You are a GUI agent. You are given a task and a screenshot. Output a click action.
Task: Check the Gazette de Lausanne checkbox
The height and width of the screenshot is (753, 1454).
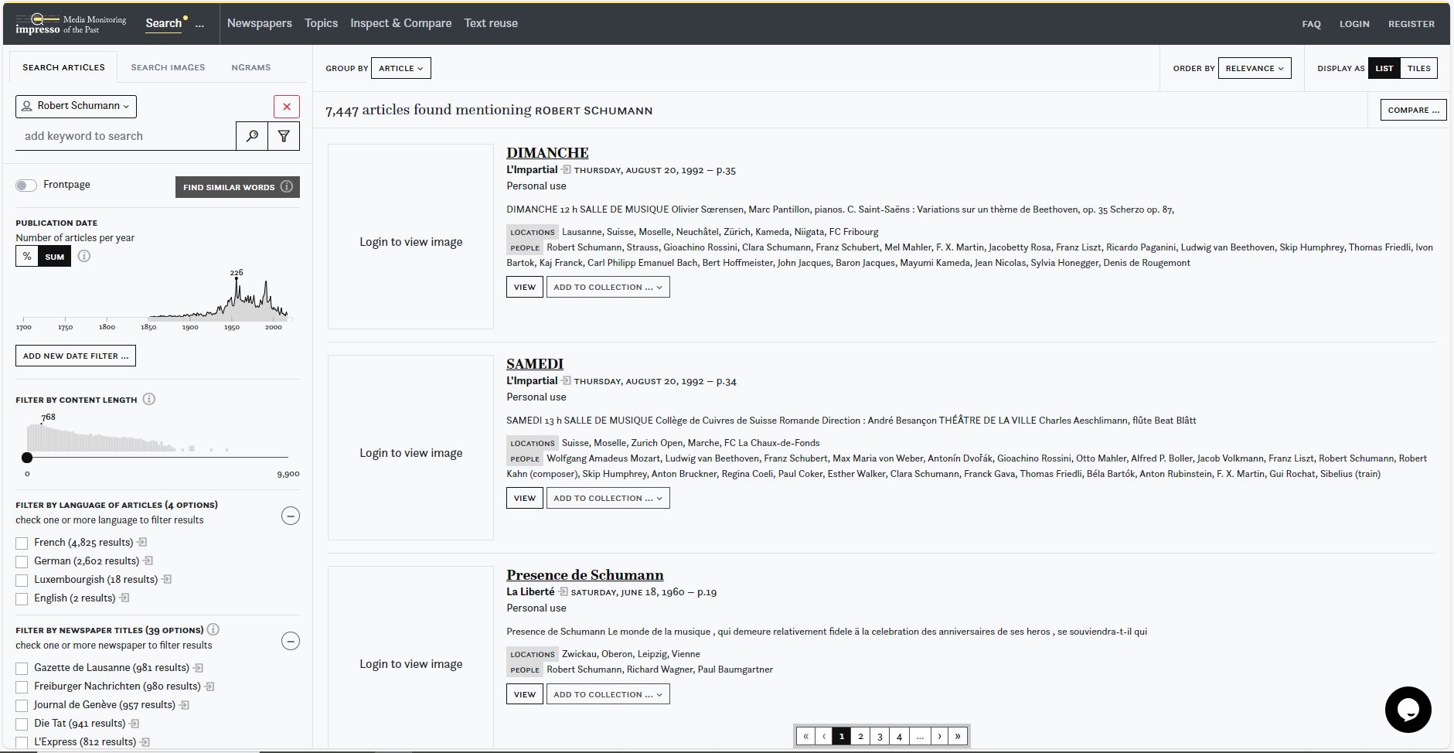(x=22, y=669)
